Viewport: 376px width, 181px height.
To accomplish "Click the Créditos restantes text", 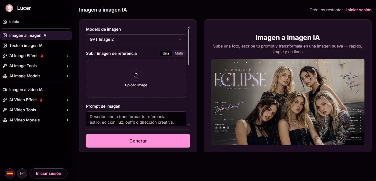I will 327,10.
